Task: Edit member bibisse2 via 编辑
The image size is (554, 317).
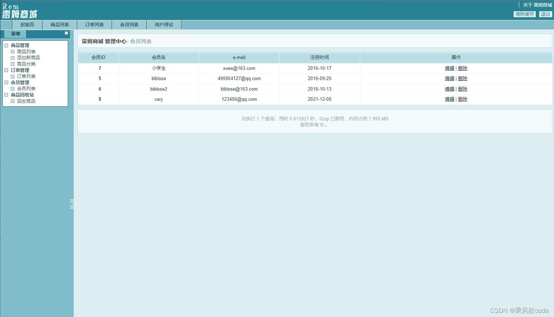Action: [x=449, y=89]
